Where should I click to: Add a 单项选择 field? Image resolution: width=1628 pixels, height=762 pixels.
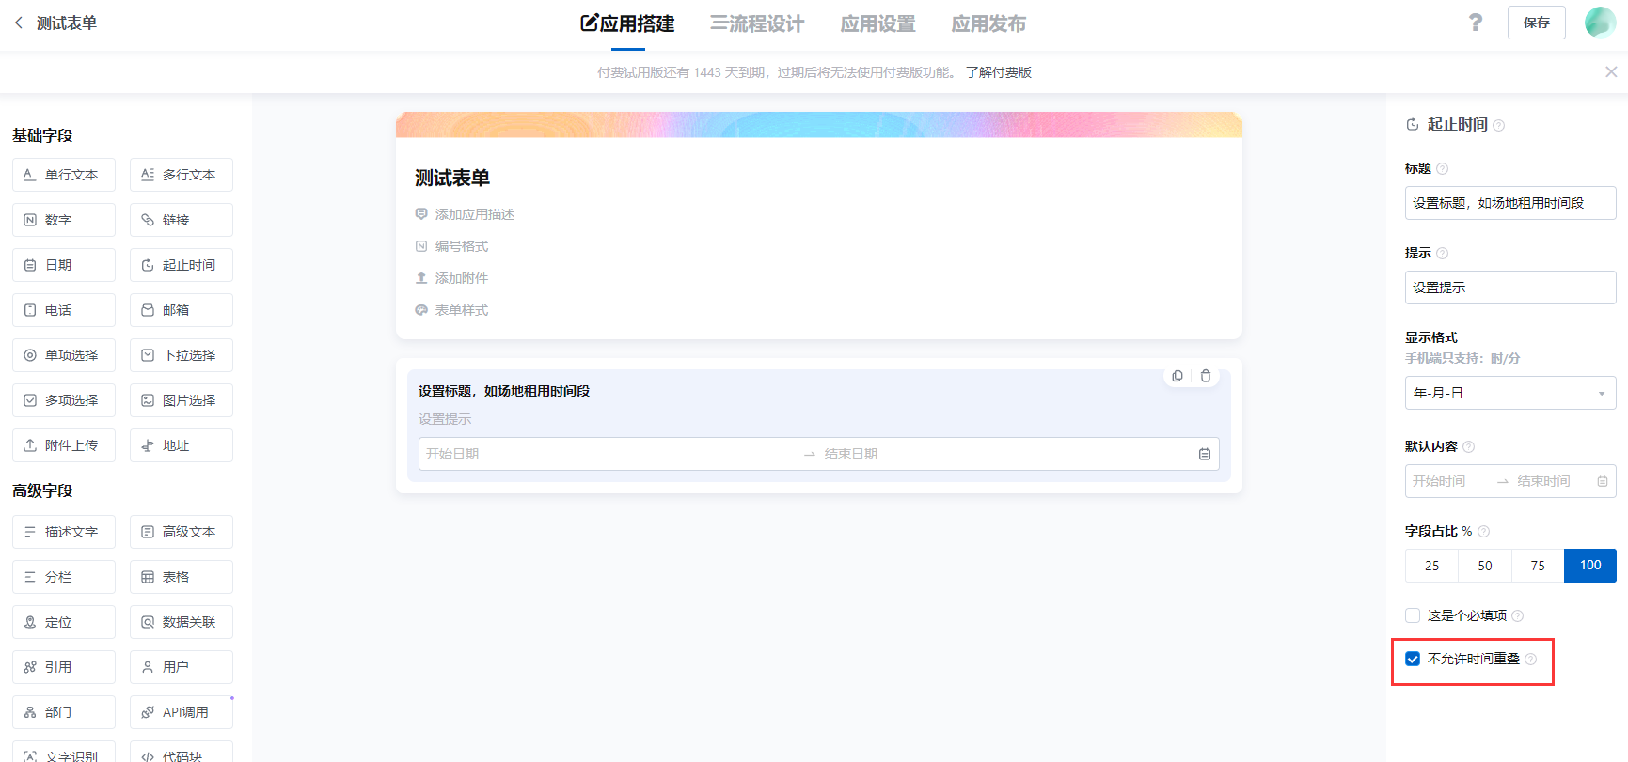click(64, 355)
